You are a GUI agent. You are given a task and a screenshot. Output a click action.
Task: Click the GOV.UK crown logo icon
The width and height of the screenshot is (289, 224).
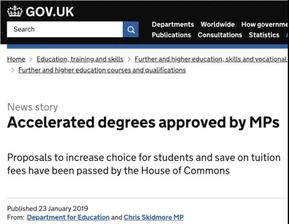tap(15, 11)
